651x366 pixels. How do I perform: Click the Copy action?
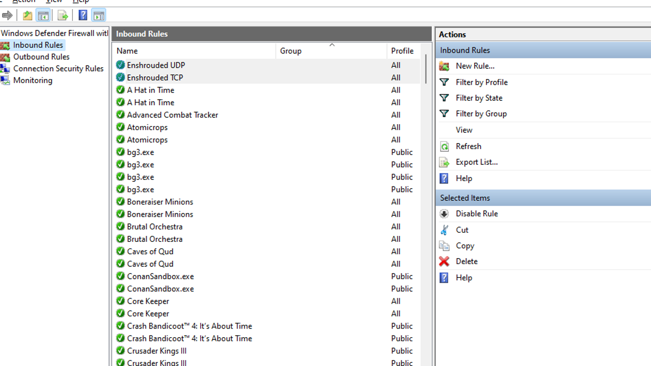tap(464, 245)
